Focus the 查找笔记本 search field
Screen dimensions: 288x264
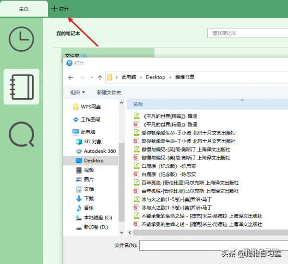point(248,33)
